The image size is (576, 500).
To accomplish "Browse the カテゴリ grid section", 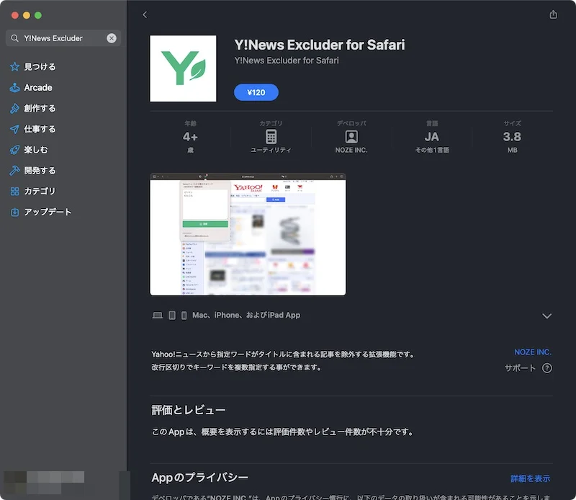I will click(40, 192).
